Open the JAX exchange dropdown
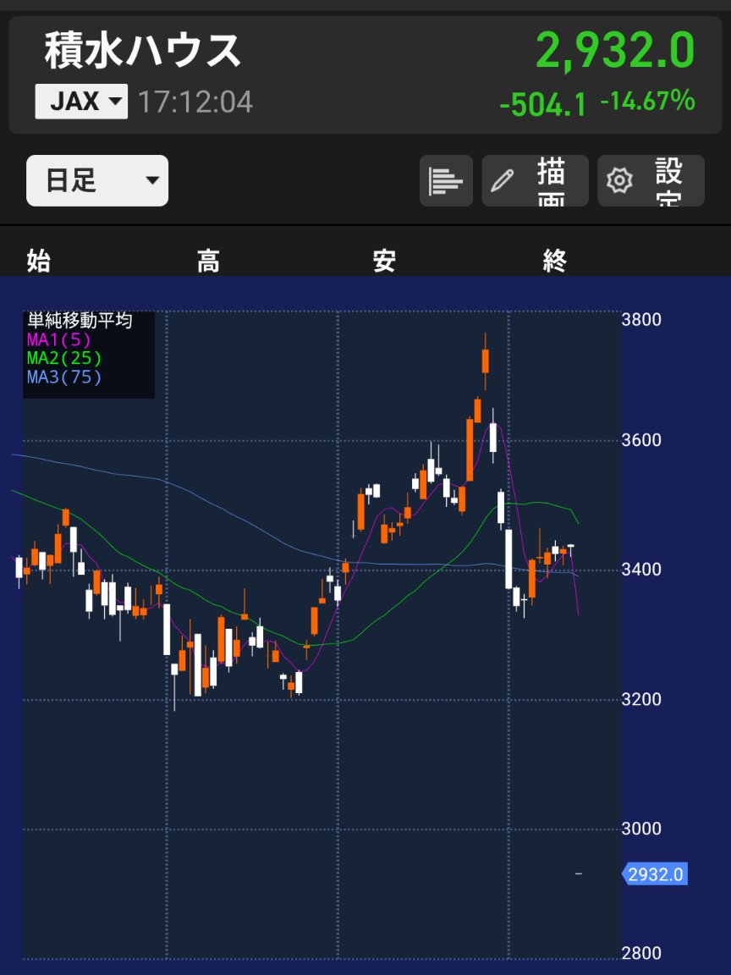The height and width of the screenshot is (975, 731). (x=81, y=102)
